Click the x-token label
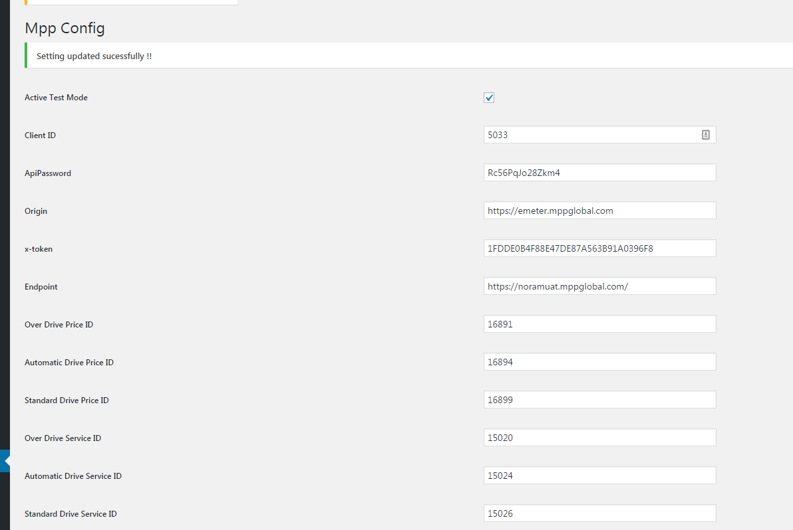 click(39, 249)
